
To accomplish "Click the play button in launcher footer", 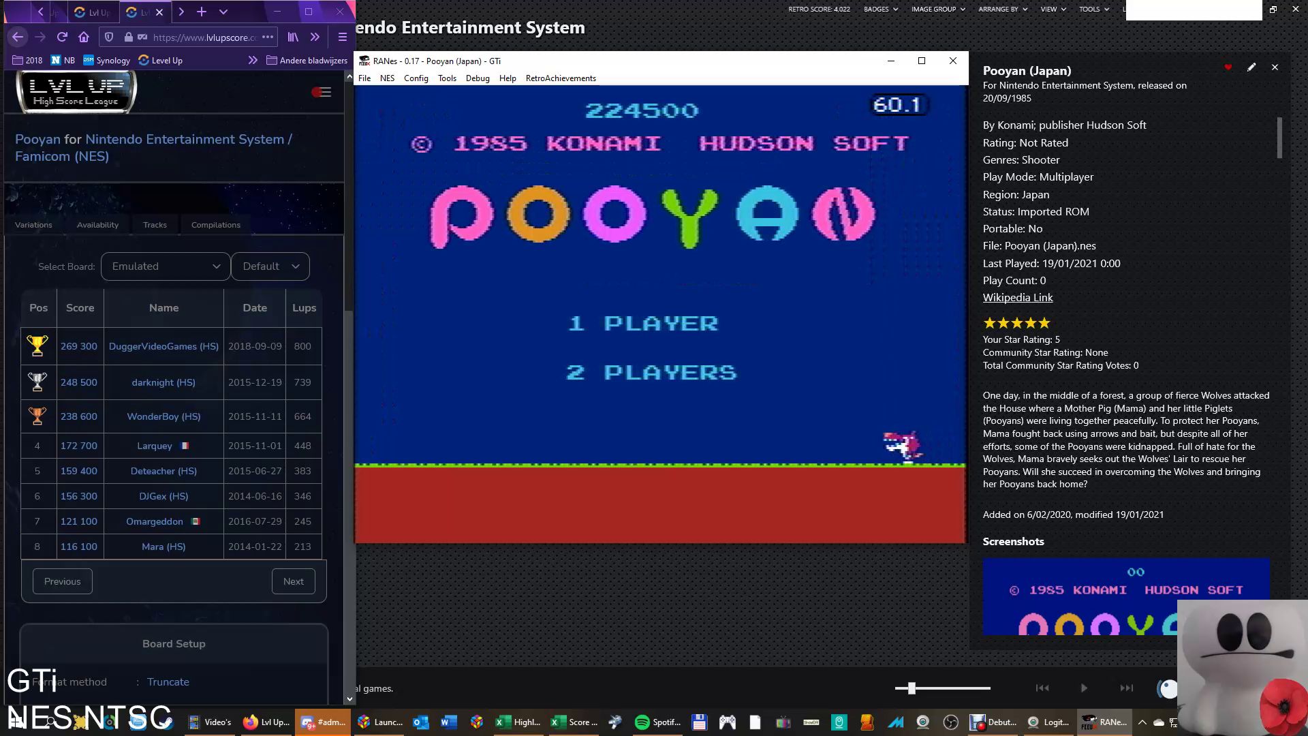I will coord(1084,688).
